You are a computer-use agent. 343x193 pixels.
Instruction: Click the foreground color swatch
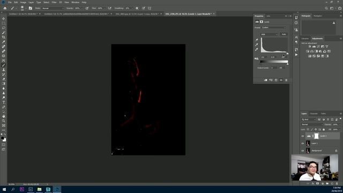(x=2, y=138)
